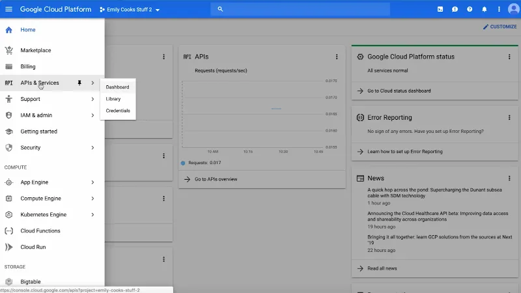Image resolution: width=521 pixels, height=293 pixels.
Task: Open Marketplace in the side navigation
Action: [x=35, y=50]
